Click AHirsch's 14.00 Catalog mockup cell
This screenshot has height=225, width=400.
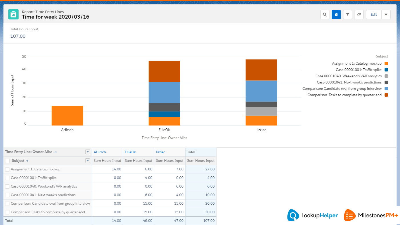107,169
